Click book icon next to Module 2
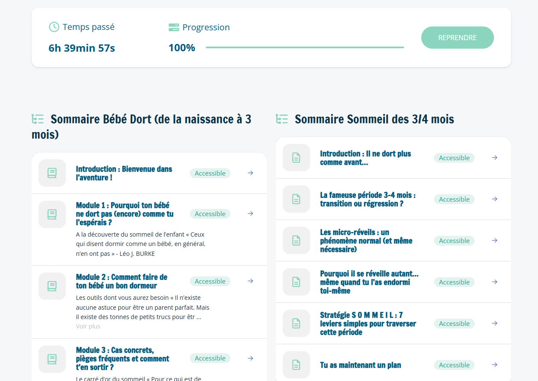This screenshot has height=381, width=538. tap(52, 286)
